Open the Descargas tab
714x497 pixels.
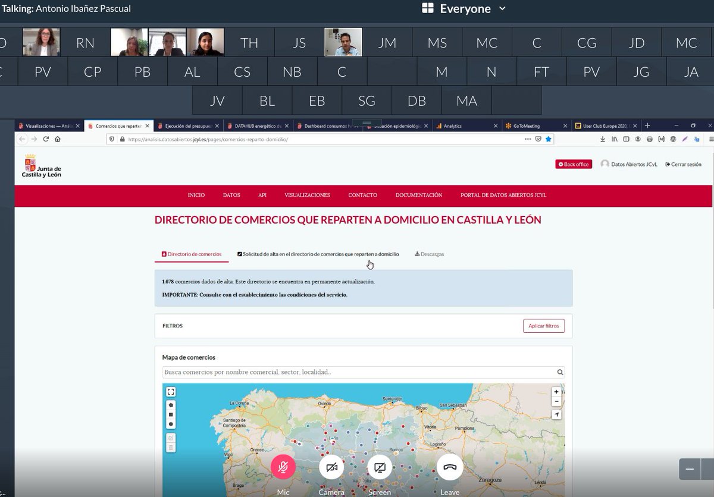tap(430, 254)
